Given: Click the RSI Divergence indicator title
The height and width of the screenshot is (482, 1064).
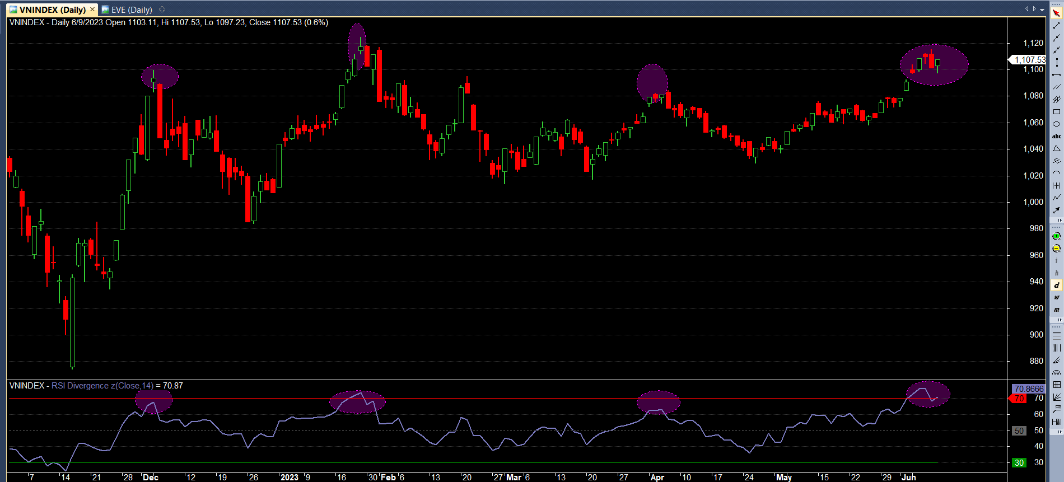Looking at the screenshot, I should click(102, 386).
